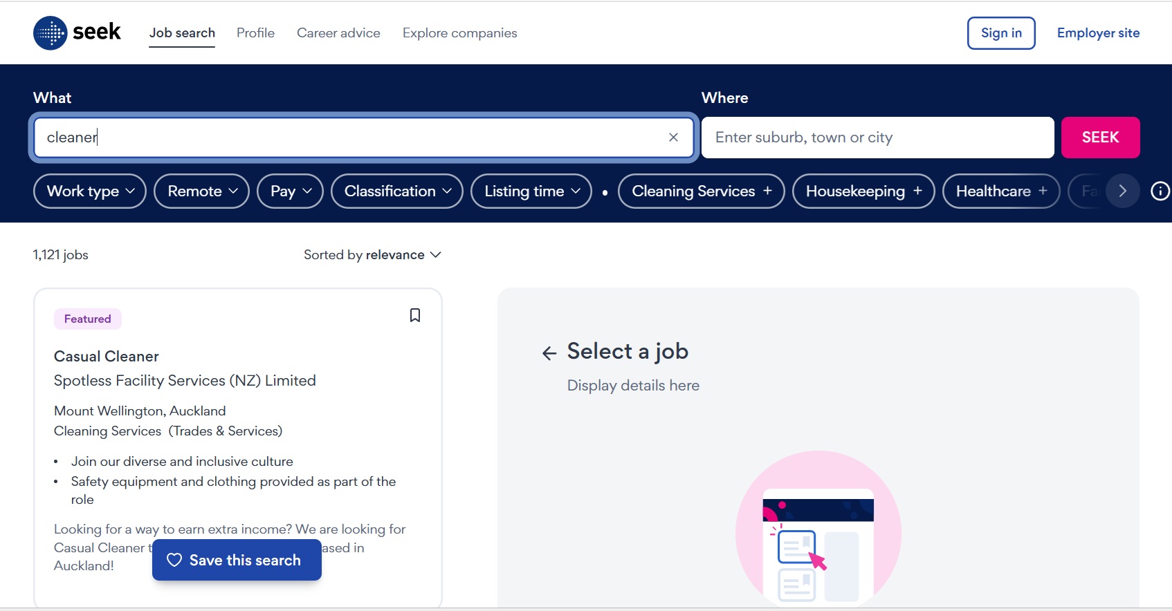Viewport: 1172px width, 611px height.
Task: Open the Pay filter dropdown
Action: (290, 191)
